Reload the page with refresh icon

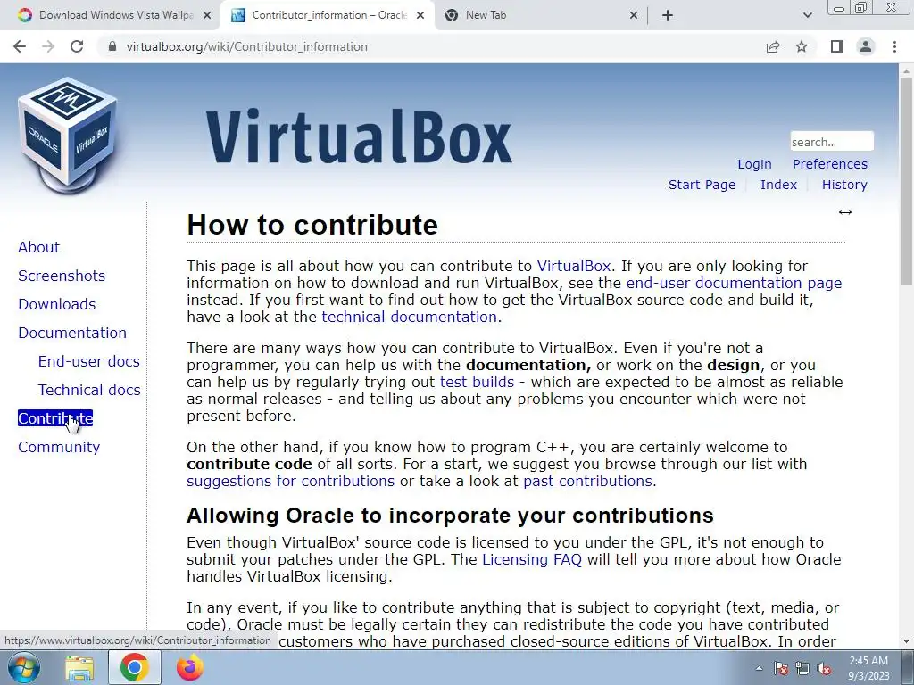point(77,46)
